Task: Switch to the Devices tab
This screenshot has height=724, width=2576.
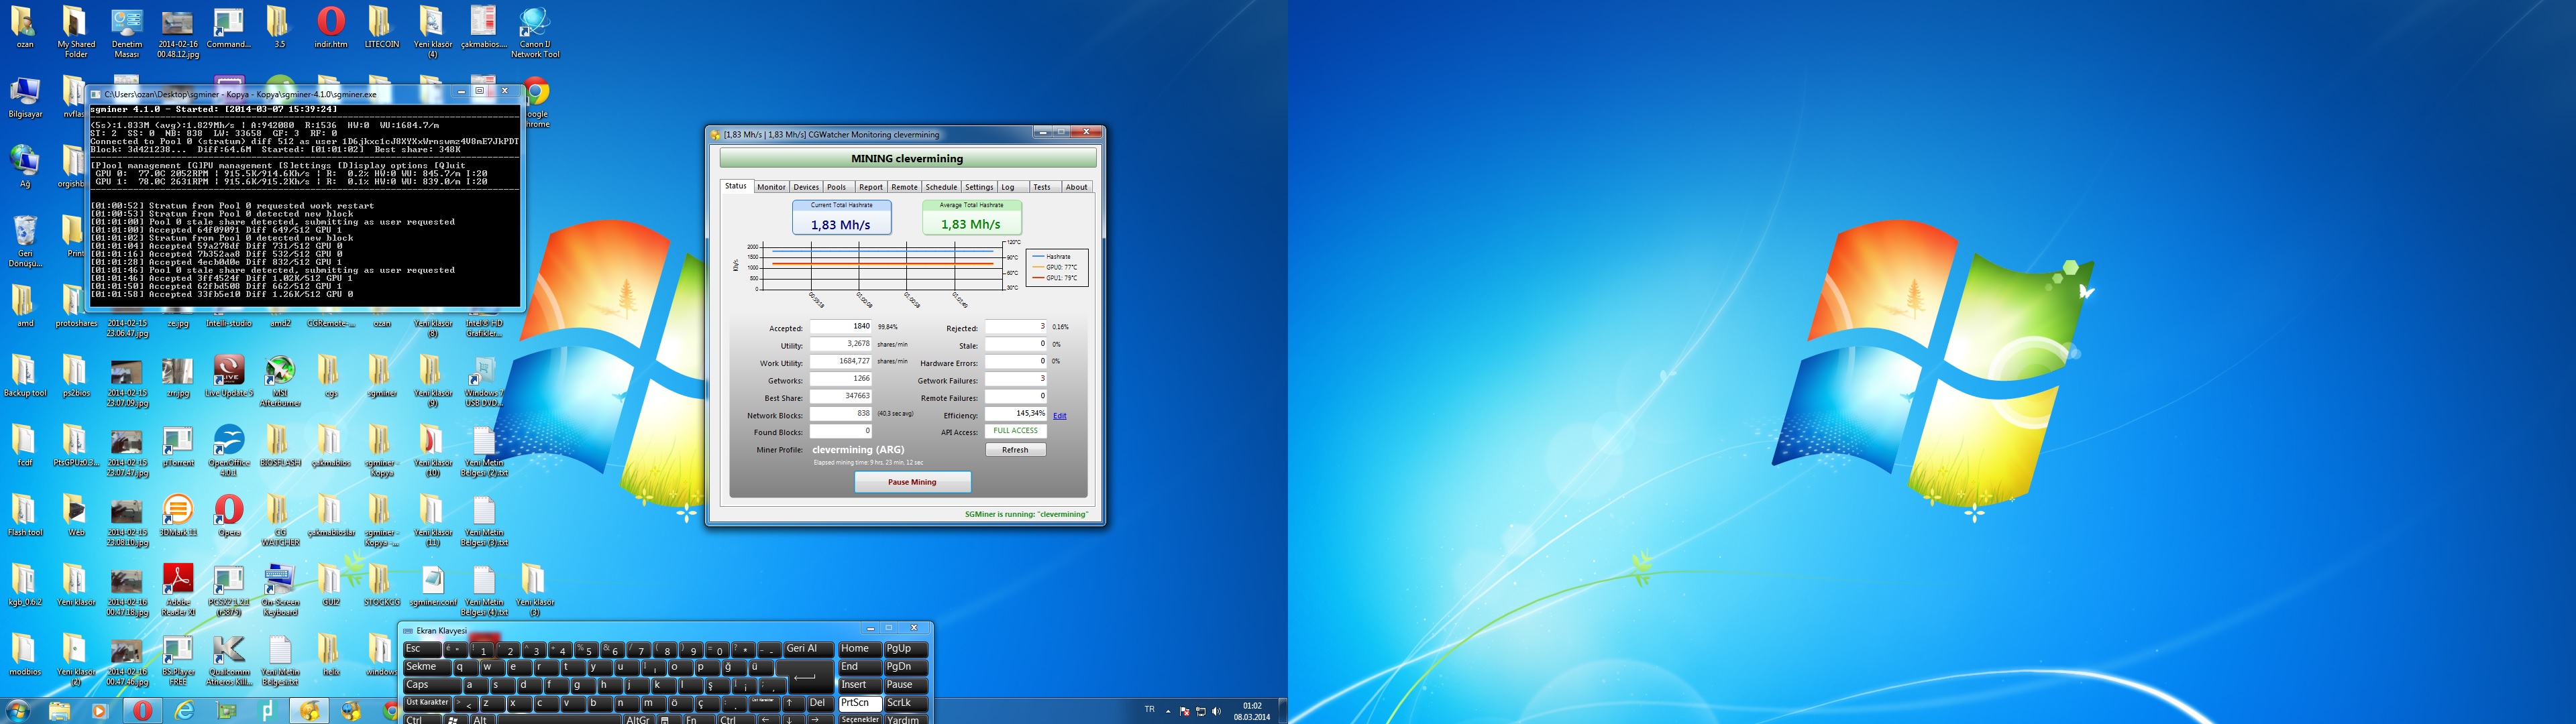Action: pos(805,187)
